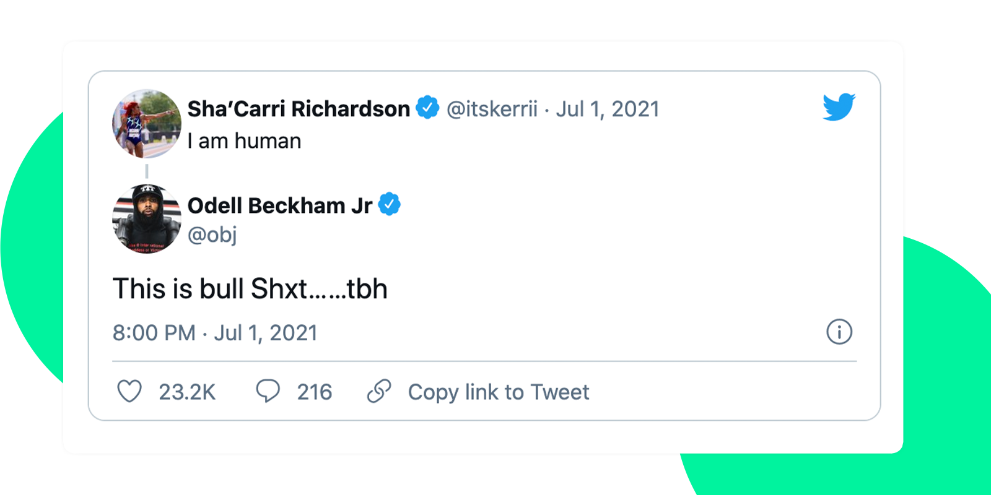The image size is (991, 495).
Task: Open the @itskerrii handle
Action: click(x=492, y=109)
